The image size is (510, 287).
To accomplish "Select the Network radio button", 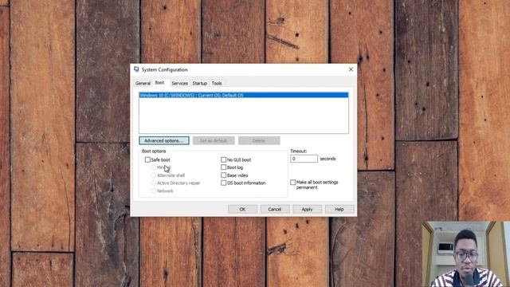I will pyautogui.click(x=153, y=191).
